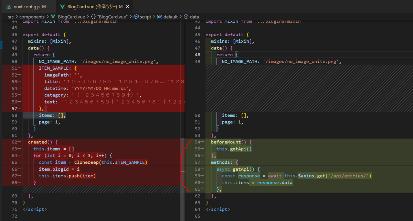Image resolution: width=413 pixels, height=221 pixels.
Task: Click the 'const response = await this.$axios.get' line
Action: [297, 176]
